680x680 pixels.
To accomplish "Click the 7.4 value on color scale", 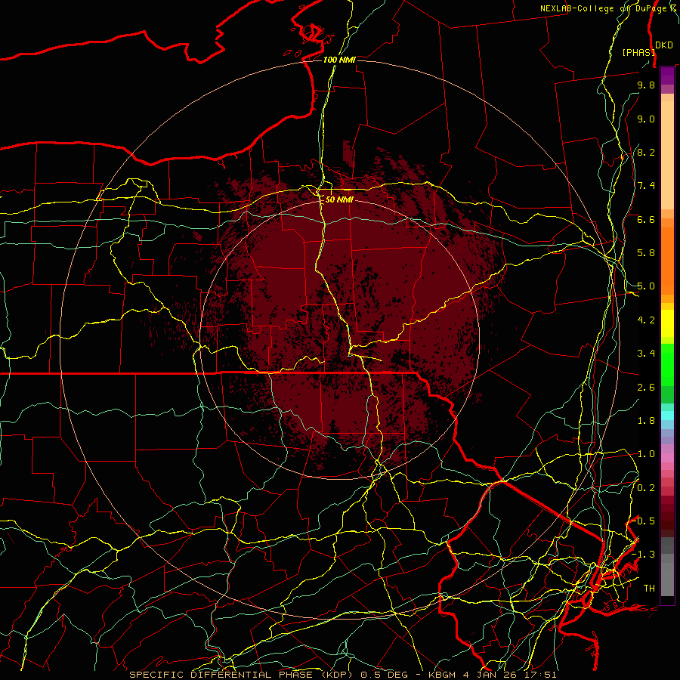I will click(646, 186).
